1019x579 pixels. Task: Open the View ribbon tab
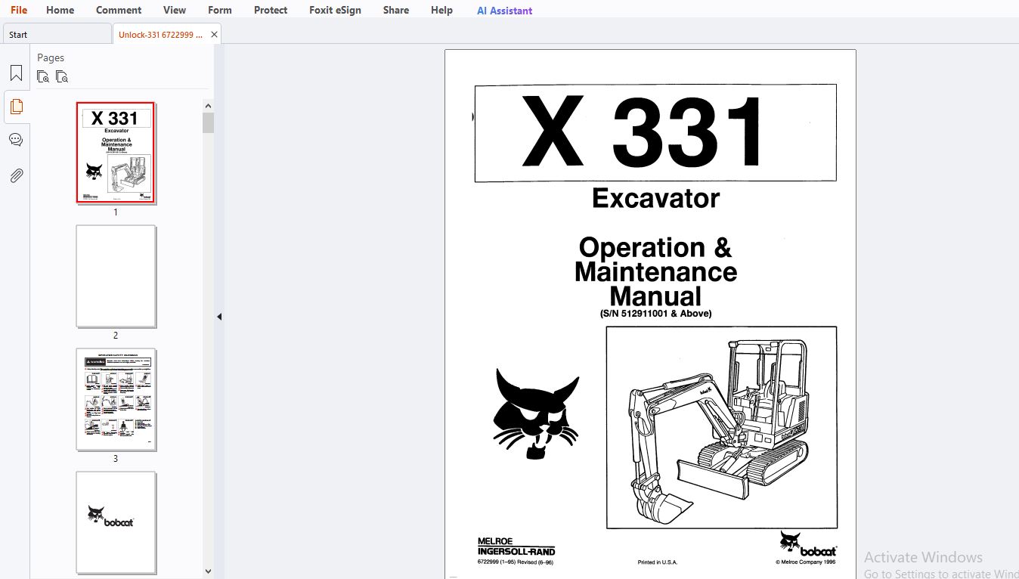(175, 10)
